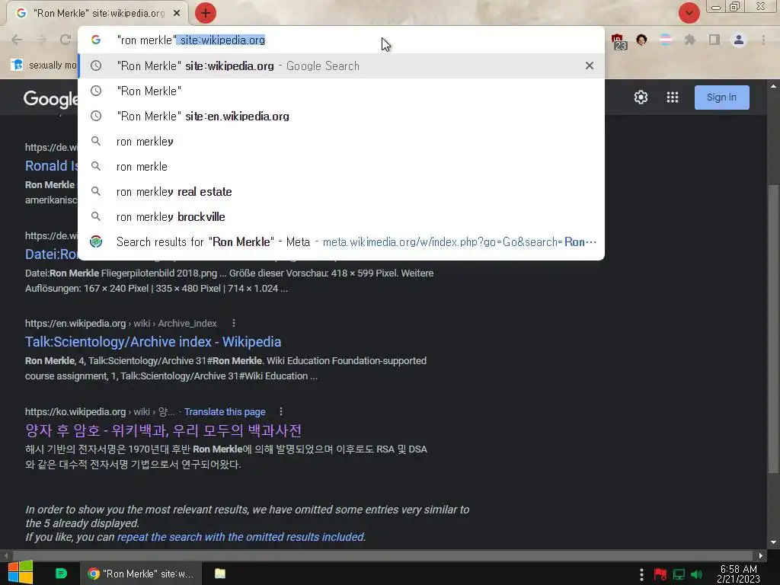780x585 pixels.
Task: Click the Sign in button
Action: [721, 97]
